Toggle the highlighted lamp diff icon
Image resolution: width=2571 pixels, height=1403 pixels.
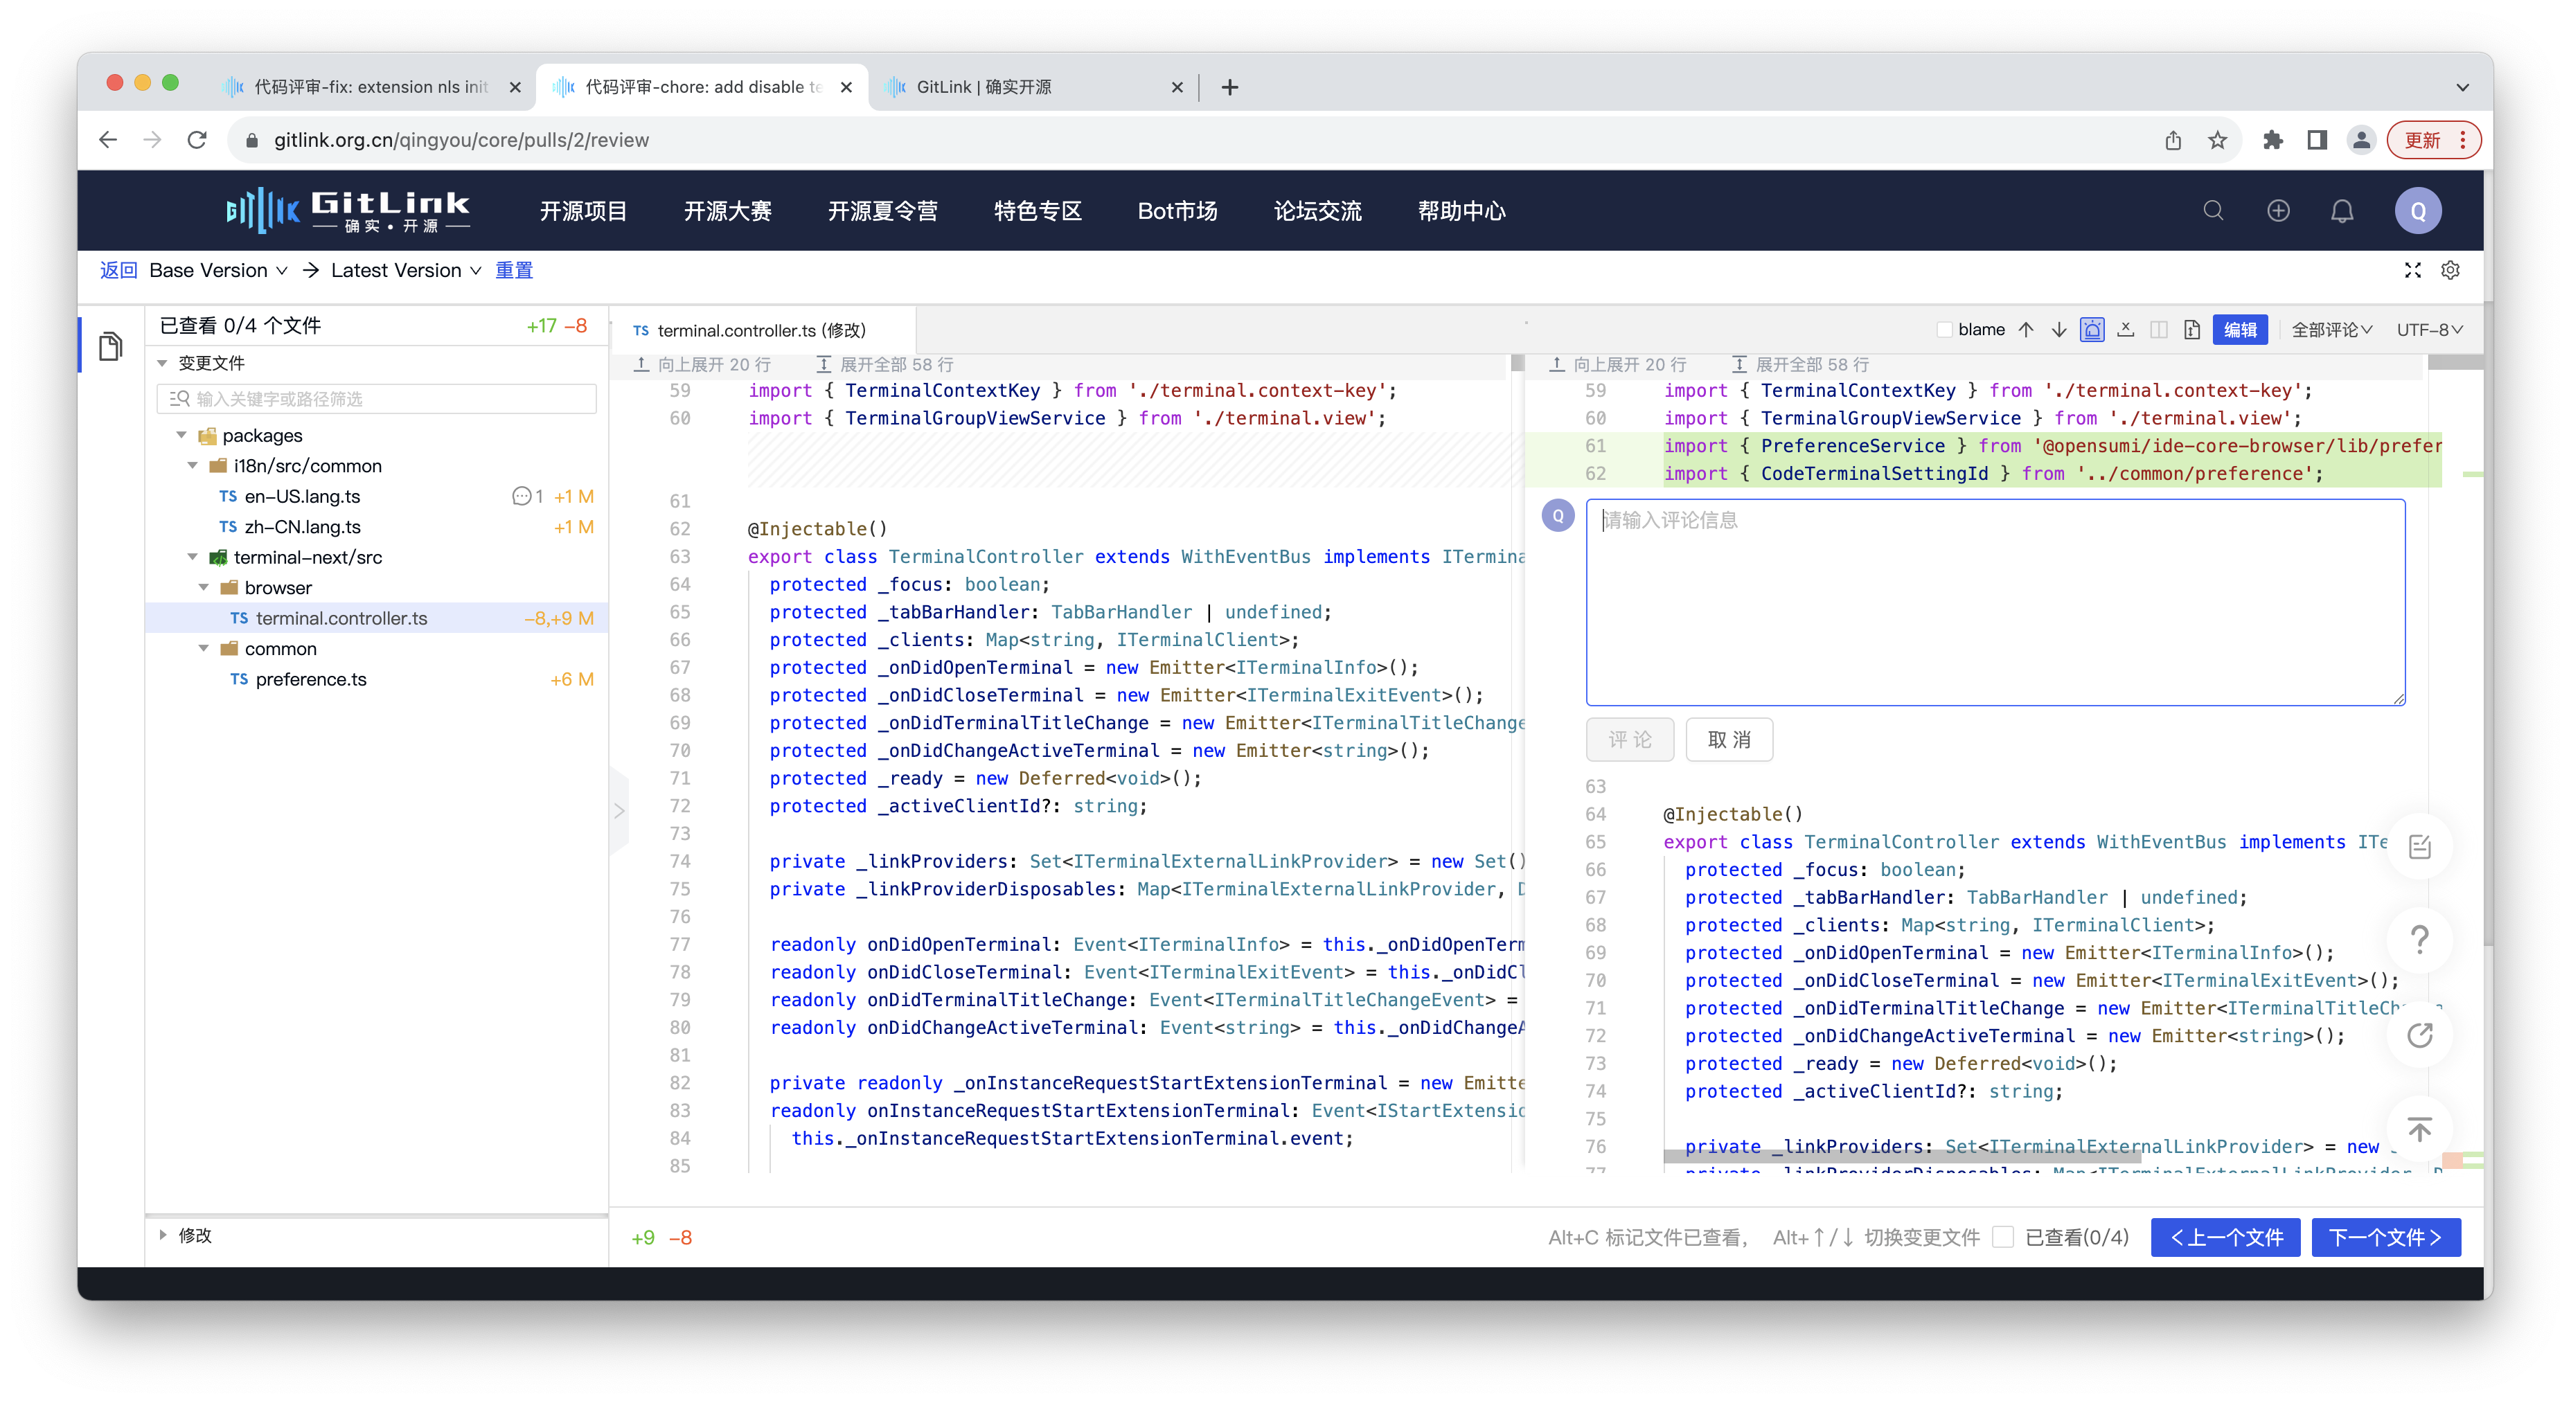pyautogui.click(x=2092, y=328)
